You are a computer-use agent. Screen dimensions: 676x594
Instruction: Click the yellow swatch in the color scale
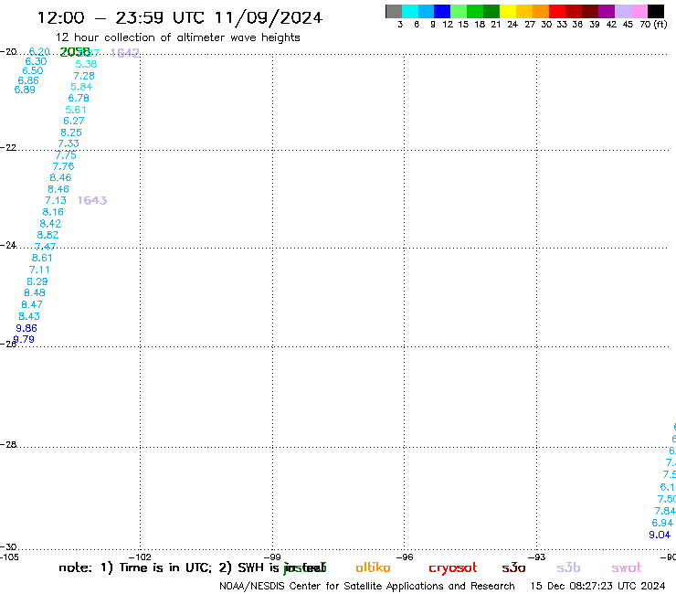(508, 11)
